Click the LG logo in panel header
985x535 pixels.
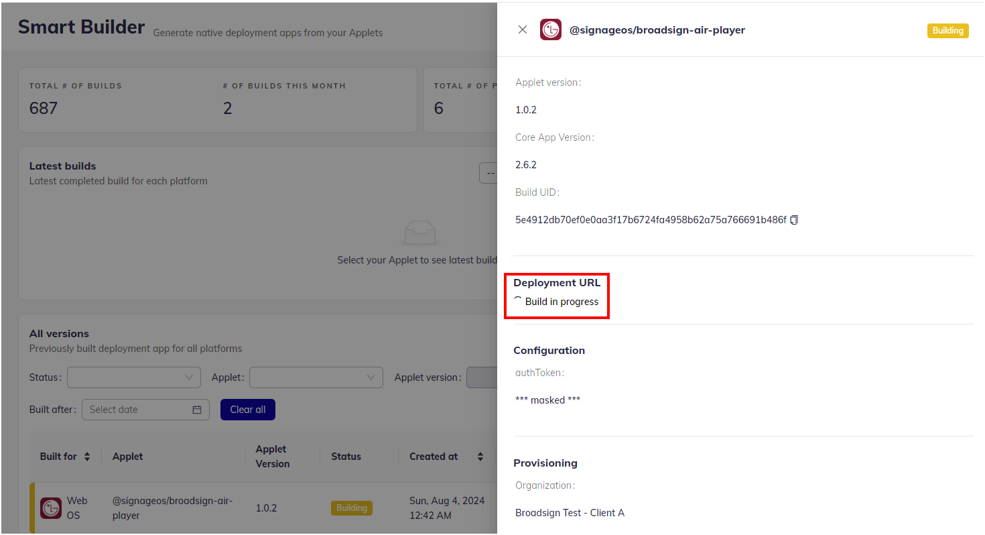[x=551, y=29]
